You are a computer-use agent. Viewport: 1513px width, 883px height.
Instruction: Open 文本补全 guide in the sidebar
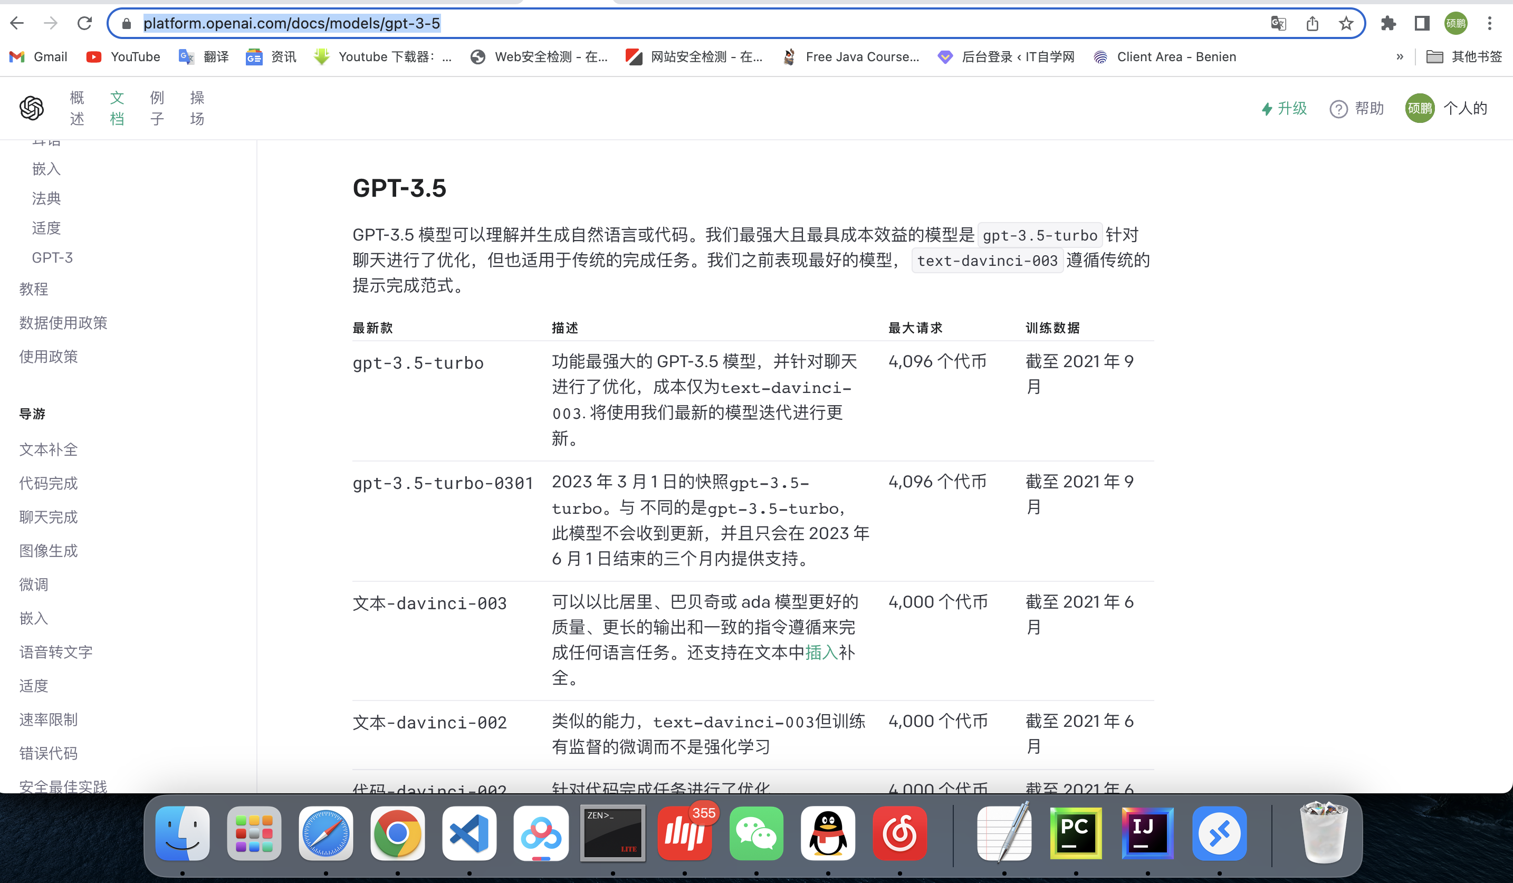point(49,449)
